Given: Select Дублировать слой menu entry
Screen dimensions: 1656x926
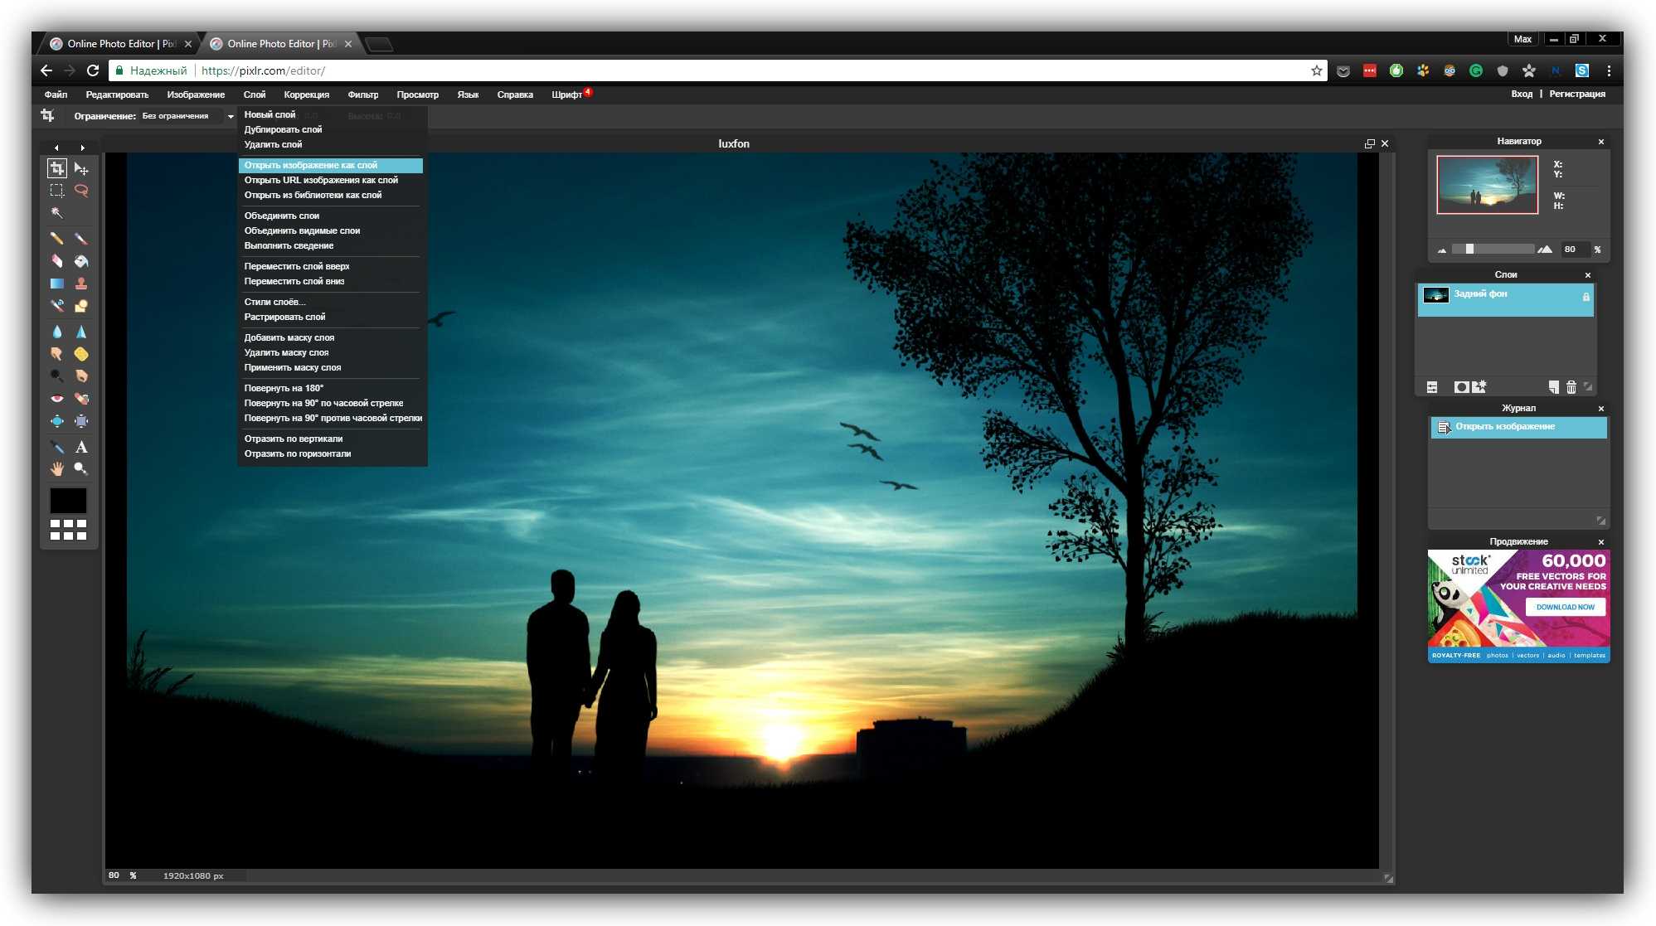Looking at the screenshot, I should [x=283, y=129].
